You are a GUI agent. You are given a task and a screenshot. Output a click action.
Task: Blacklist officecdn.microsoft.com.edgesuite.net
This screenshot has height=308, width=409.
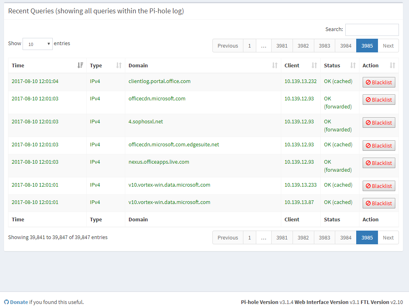tap(378, 146)
